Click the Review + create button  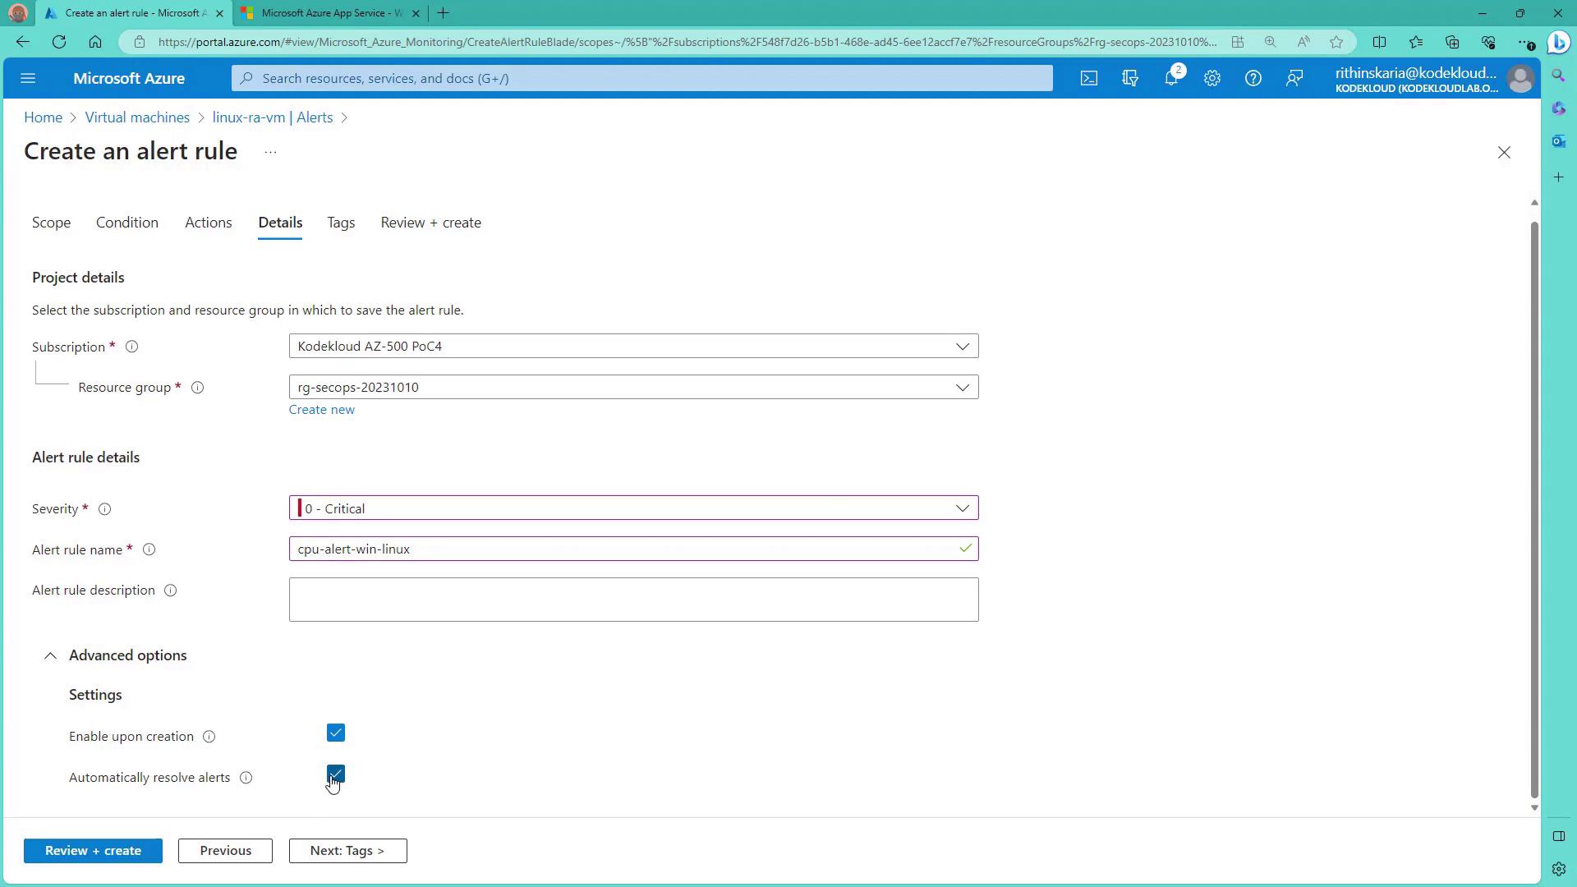(93, 851)
